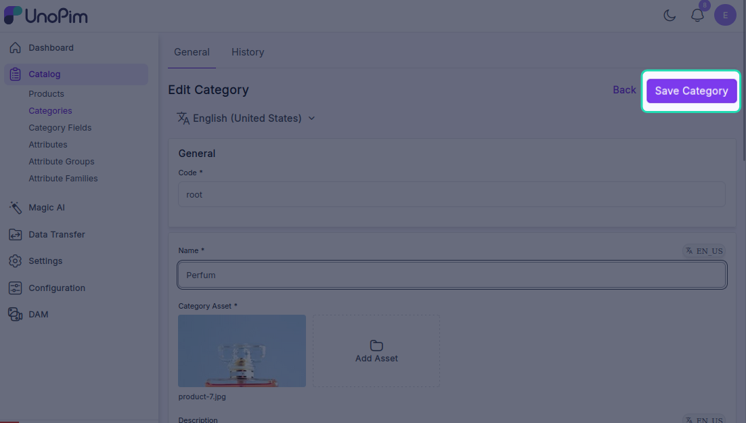The image size is (746, 423).
Task: Click the language translate icon
Action: (x=183, y=118)
